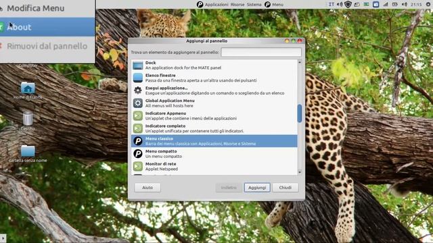The width and height of the screenshot is (433, 243).
Task: Click the scrollbar up arrow
Action: [x=300, y=62]
